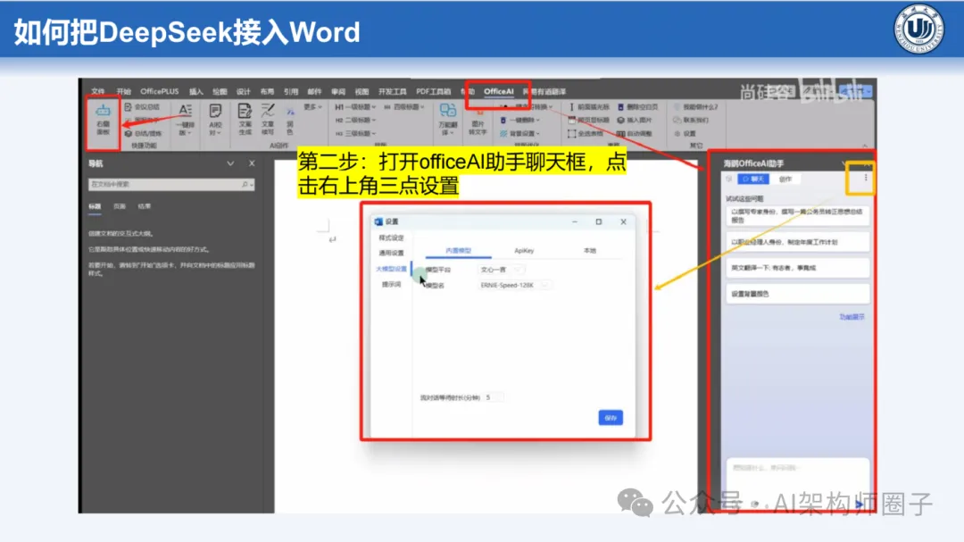This screenshot has height=542, width=964.
Task: Open the 一键排版 layout tool
Action: pos(185,120)
